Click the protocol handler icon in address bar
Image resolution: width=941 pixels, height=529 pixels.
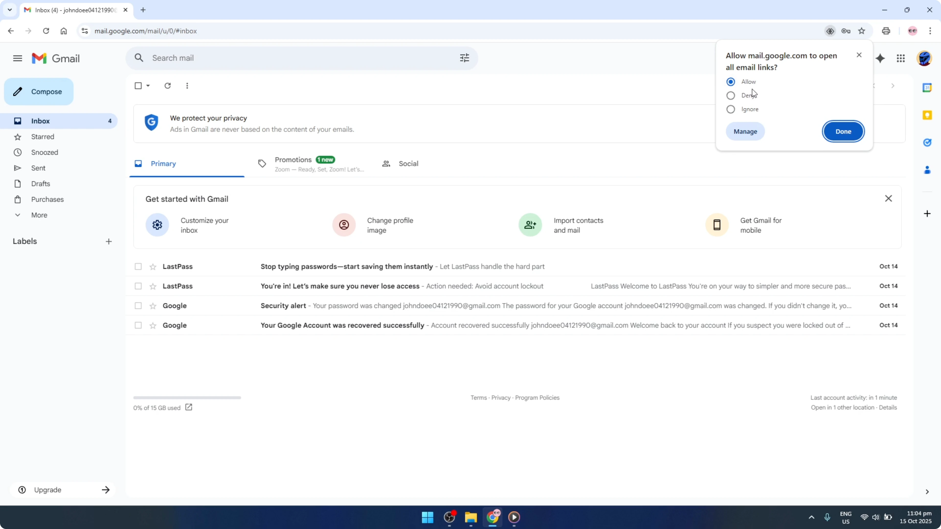830,31
